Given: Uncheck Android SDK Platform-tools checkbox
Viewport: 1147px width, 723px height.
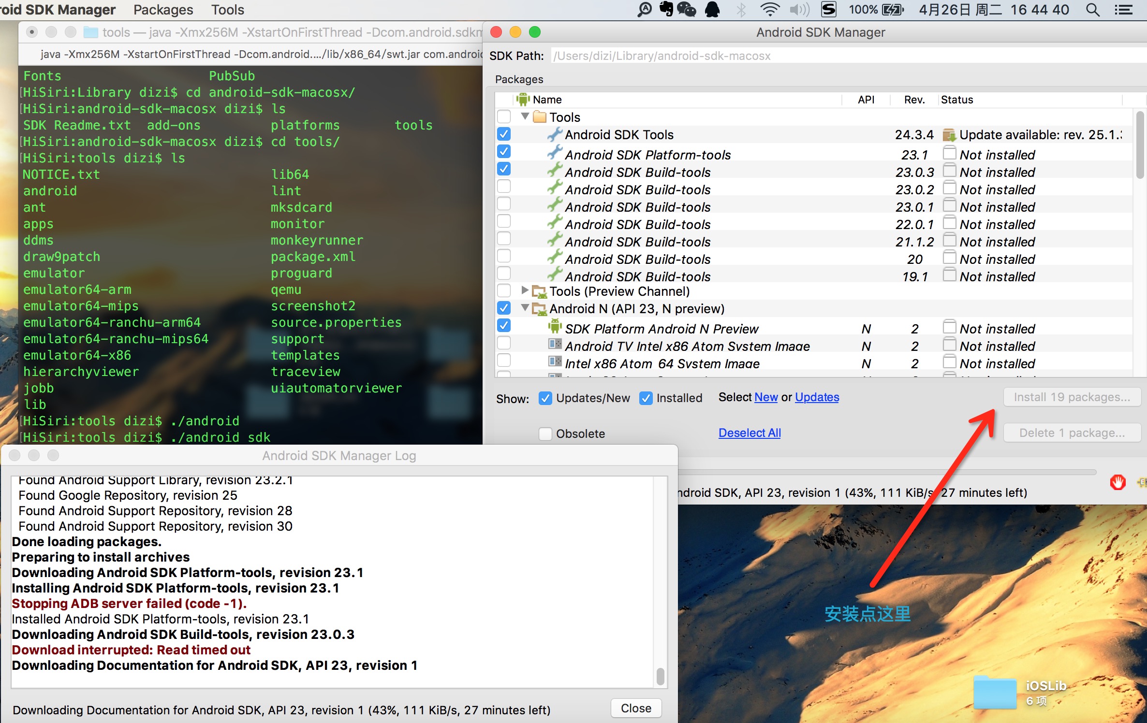Looking at the screenshot, I should pos(504,152).
